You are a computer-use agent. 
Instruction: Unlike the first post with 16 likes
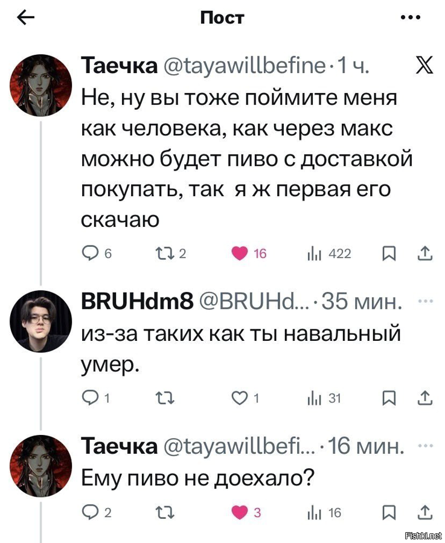[240, 254]
